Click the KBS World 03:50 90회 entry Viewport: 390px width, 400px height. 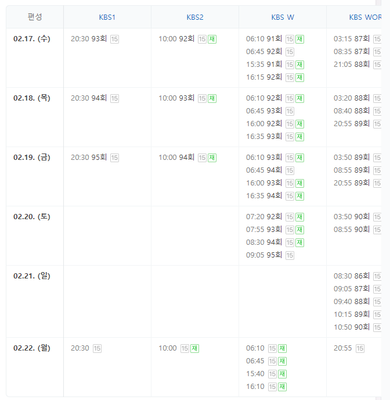coord(352,217)
